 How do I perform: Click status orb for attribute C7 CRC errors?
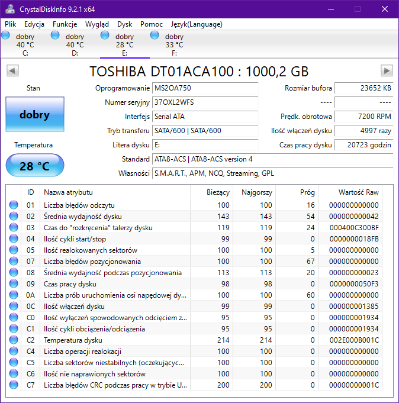[x=14, y=385]
